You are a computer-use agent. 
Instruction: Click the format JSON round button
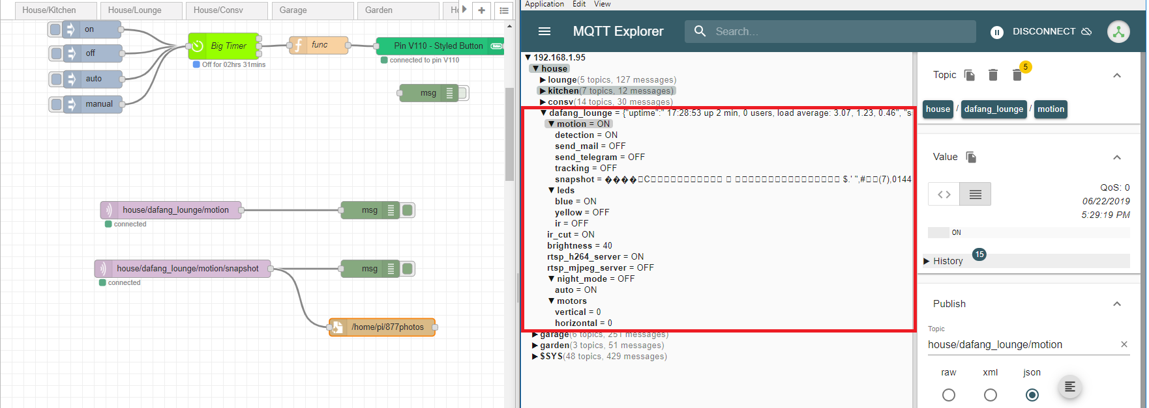tap(1070, 387)
